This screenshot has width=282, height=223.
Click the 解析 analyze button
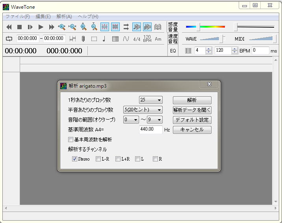pos(192,100)
